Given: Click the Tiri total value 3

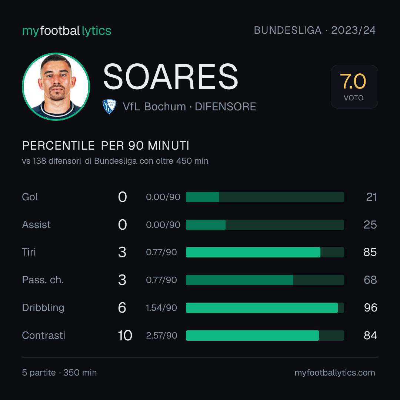Looking at the screenshot, I should (122, 252).
